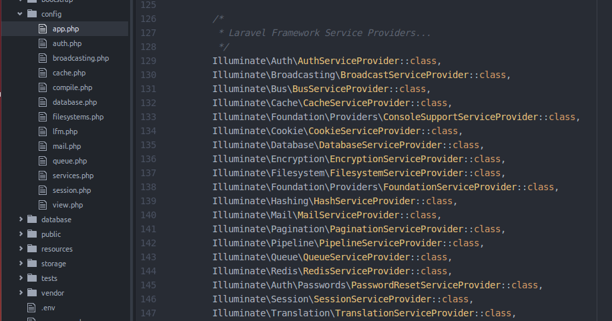
Task: Click the tests folder icon
Action: coord(32,278)
